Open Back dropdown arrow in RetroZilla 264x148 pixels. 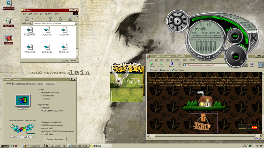(x=156, y=65)
